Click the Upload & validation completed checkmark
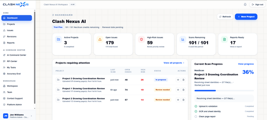Screen dimensions: 267x120 [x=196, y=106]
